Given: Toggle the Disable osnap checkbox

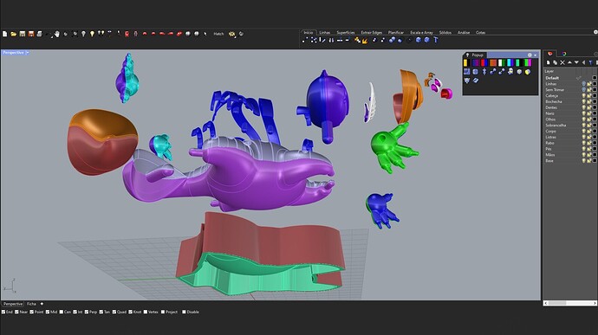Looking at the screenshot, I should 185,312.
